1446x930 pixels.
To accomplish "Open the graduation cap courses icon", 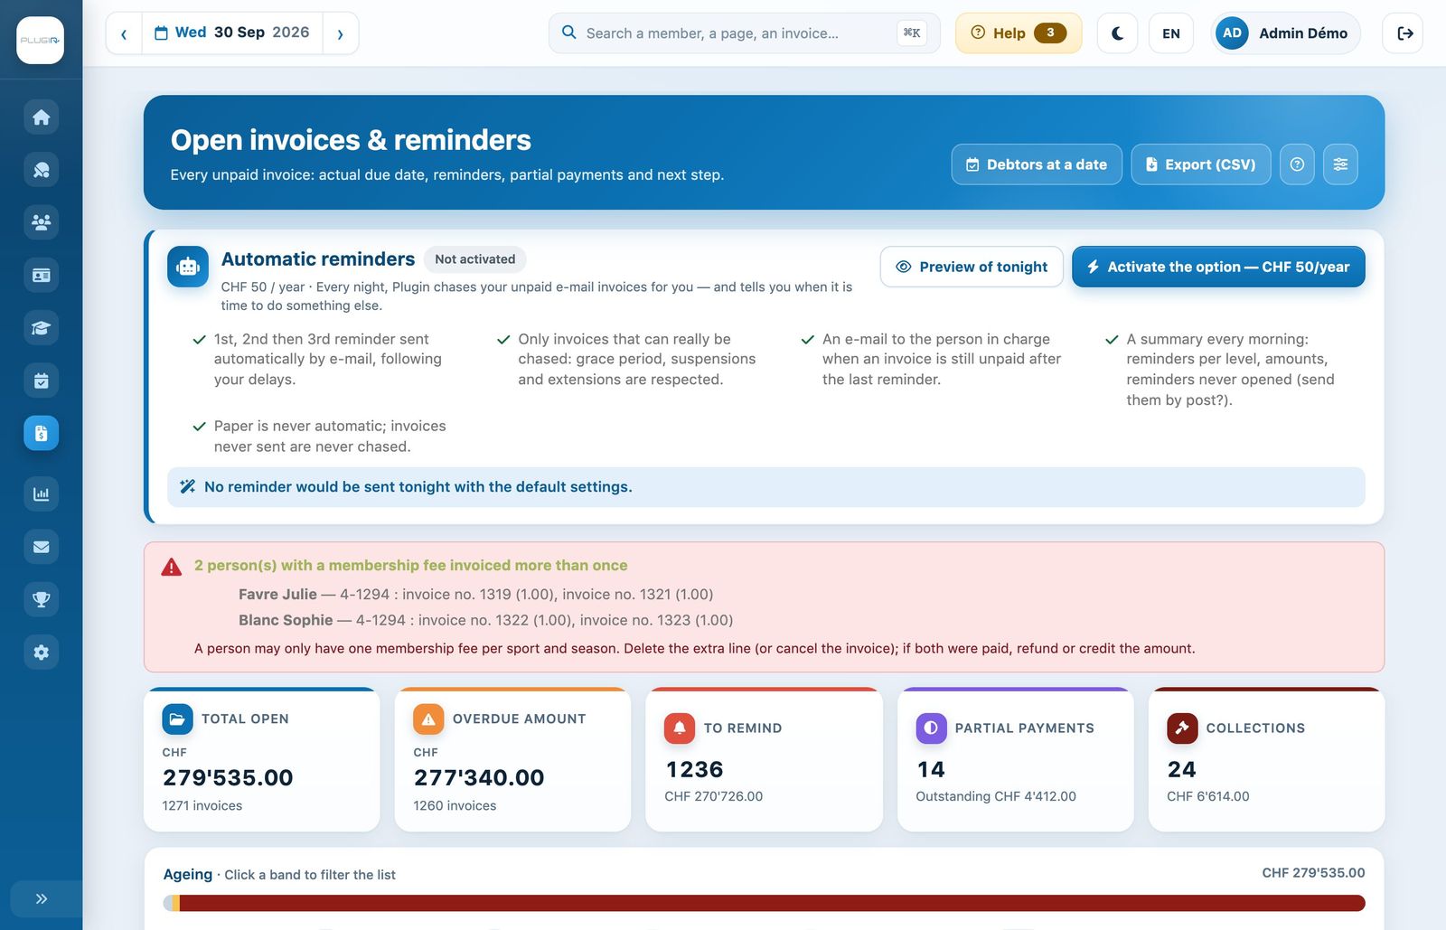I will coord(41,328).
